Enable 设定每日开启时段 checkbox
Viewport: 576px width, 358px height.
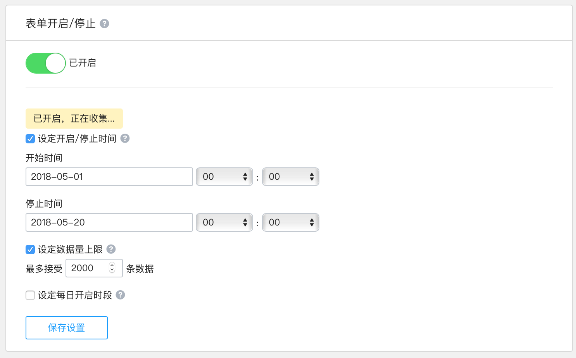(30, 295)
